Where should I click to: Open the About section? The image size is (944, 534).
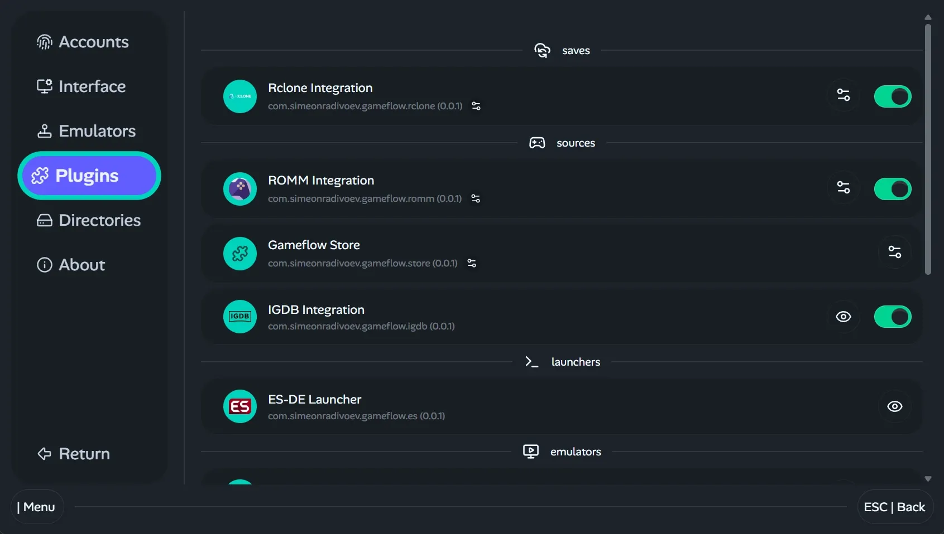[x=89, y=265]
